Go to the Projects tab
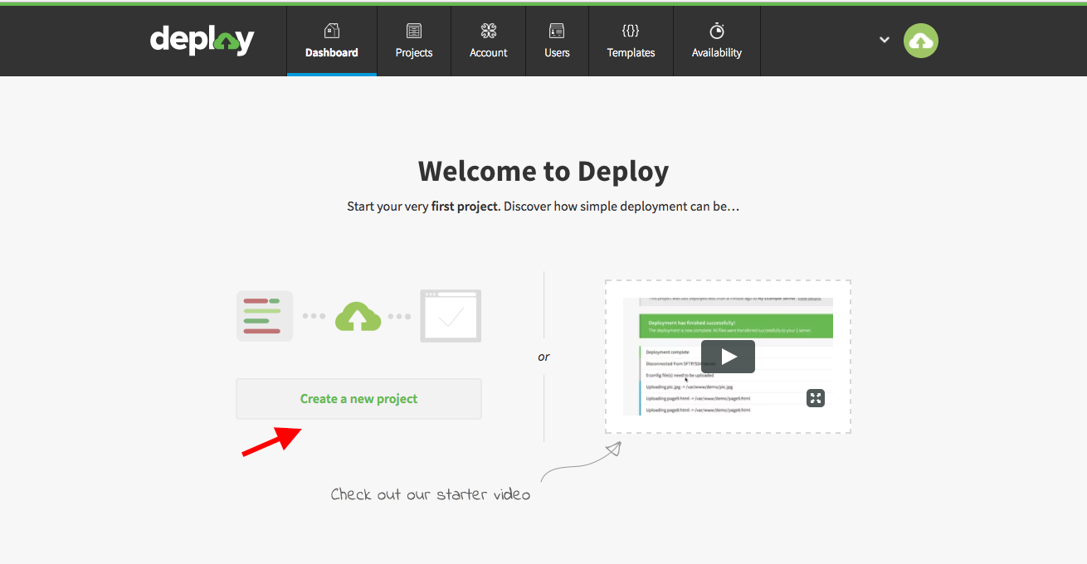 pyautogui.click(x=414, y=41)
